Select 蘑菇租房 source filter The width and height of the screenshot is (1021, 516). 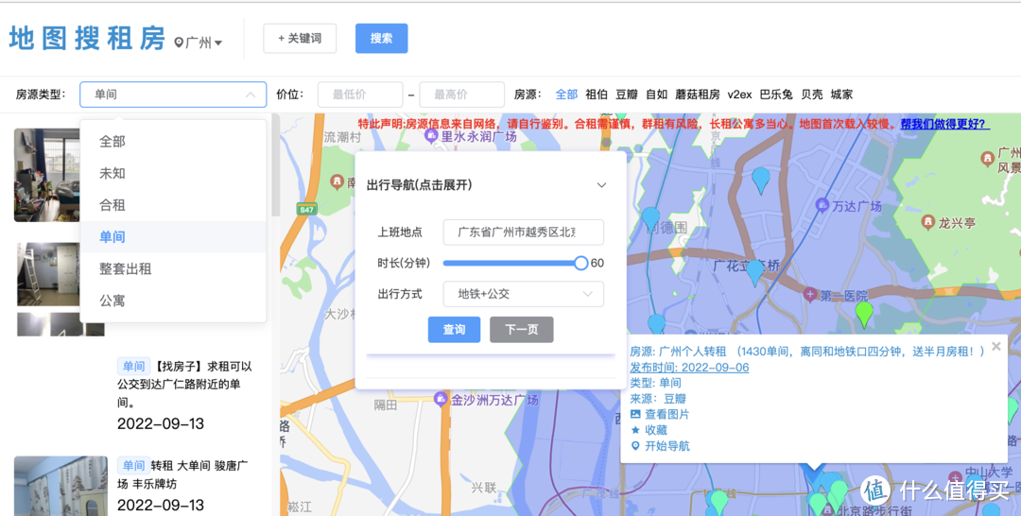[x=698, y=95]
